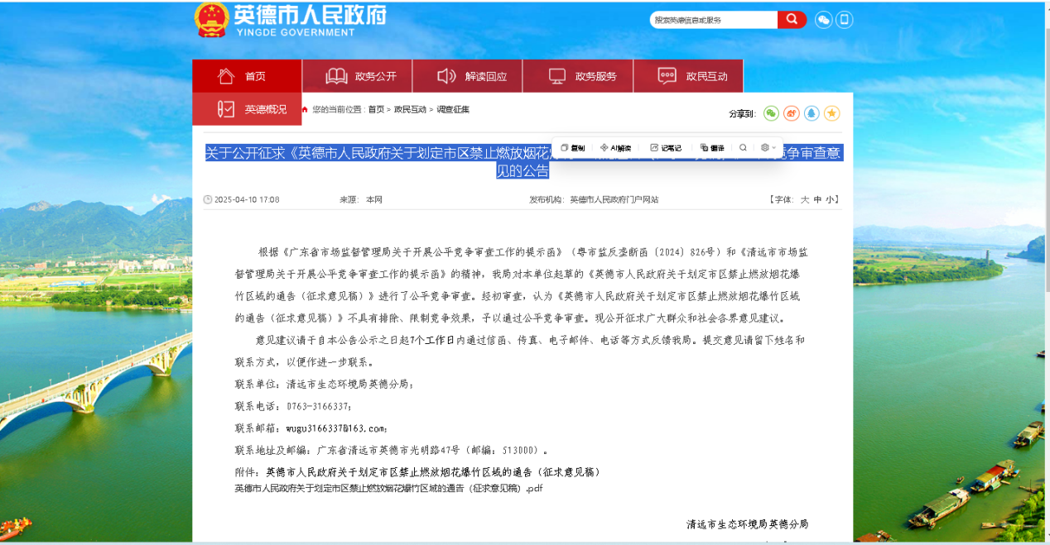Open the 解读回应 navigation tab
Viewport: 1050px width, 545px height.
click(x=468, y=76)
